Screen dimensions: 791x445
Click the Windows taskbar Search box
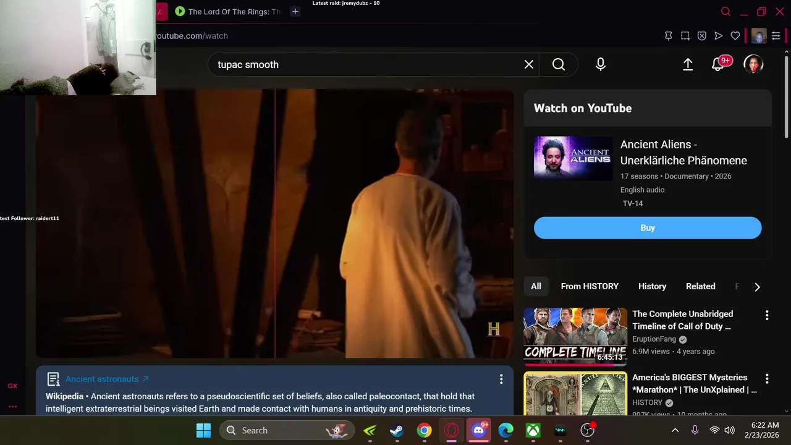[x=287, y=430]
